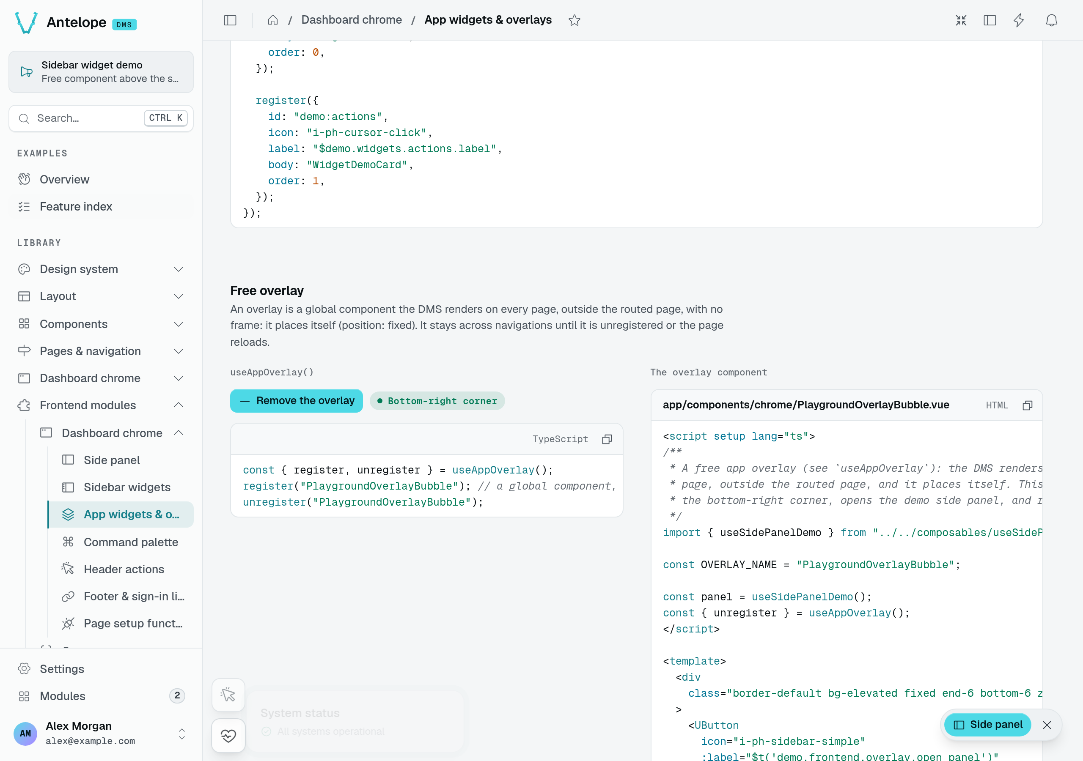
Task: Expand the Layout section
Action: 101,296
